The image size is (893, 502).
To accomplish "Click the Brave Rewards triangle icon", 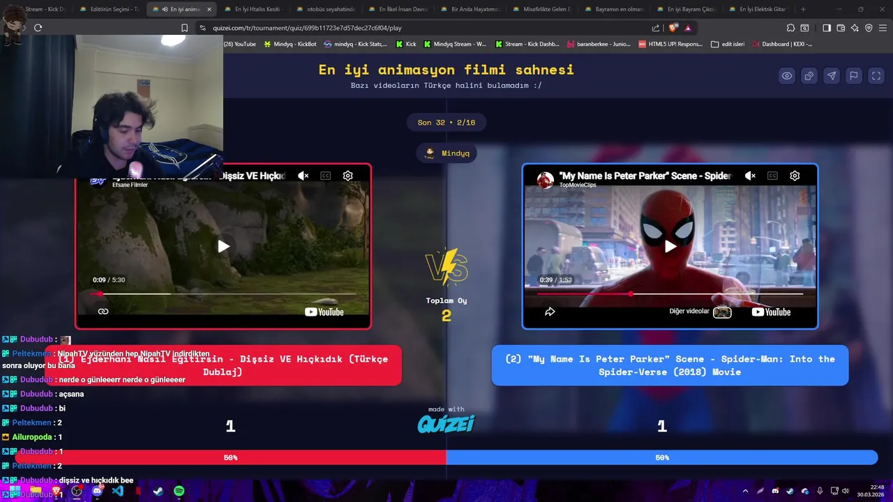I will [x=688, y=28].
